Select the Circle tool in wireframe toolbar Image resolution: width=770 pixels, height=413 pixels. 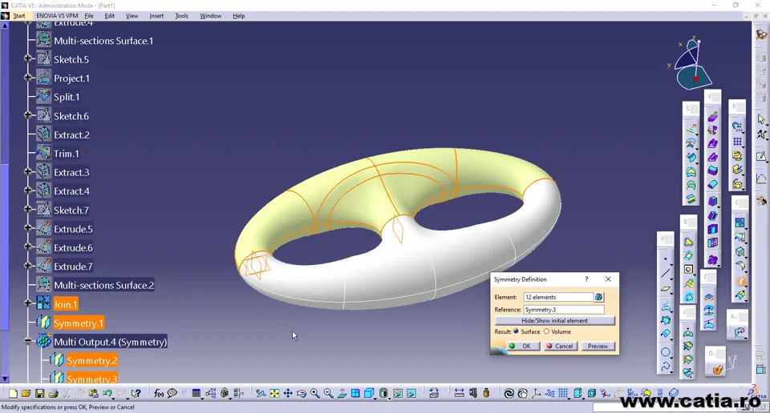666,351
